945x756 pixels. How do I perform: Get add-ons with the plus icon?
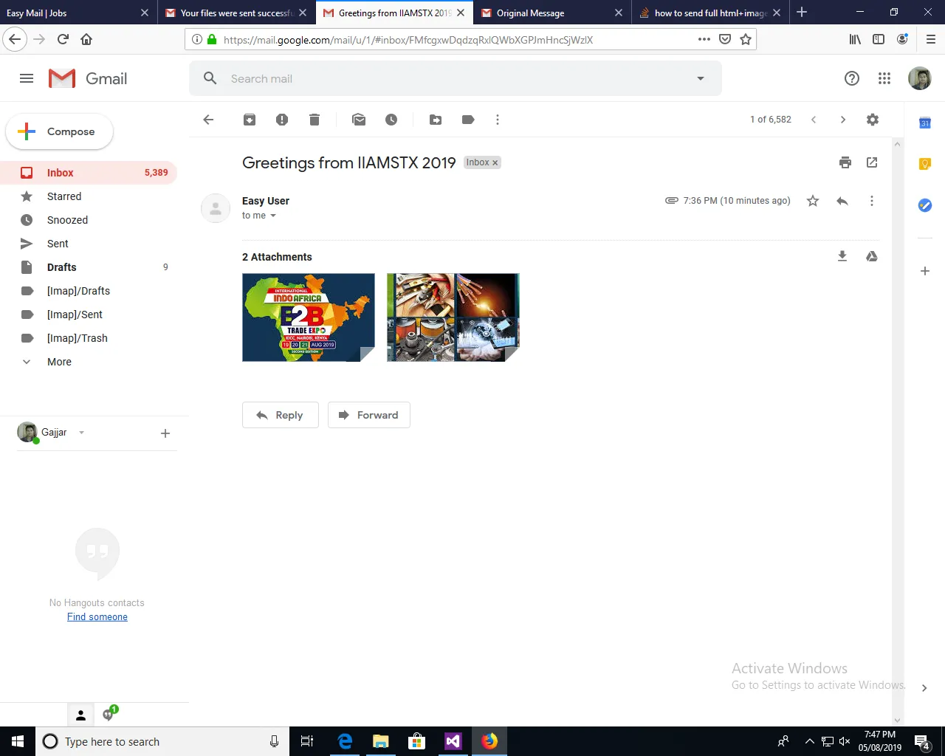click(925, 271)
